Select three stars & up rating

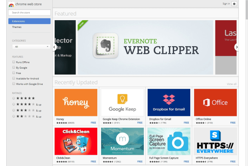point(14,110)
